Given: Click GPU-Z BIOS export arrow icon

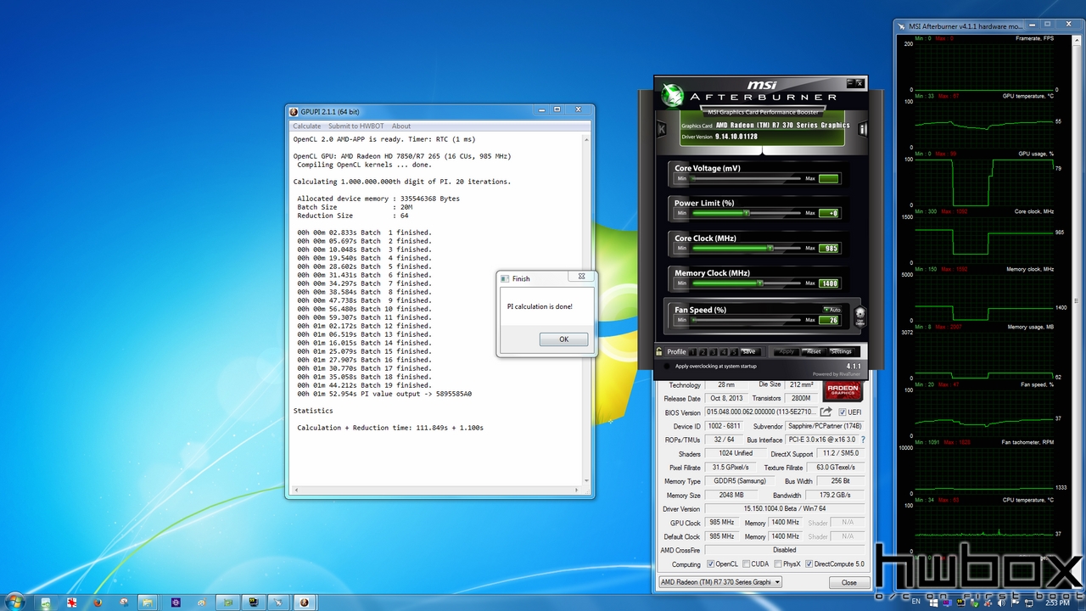Looking at the screenshot, I should (826, 412).
